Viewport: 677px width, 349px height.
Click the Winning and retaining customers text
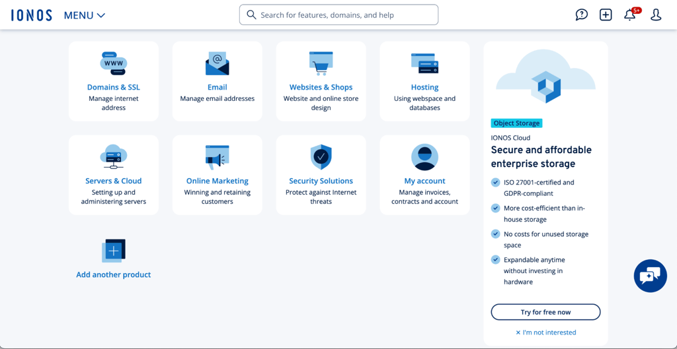click(217, 197)
